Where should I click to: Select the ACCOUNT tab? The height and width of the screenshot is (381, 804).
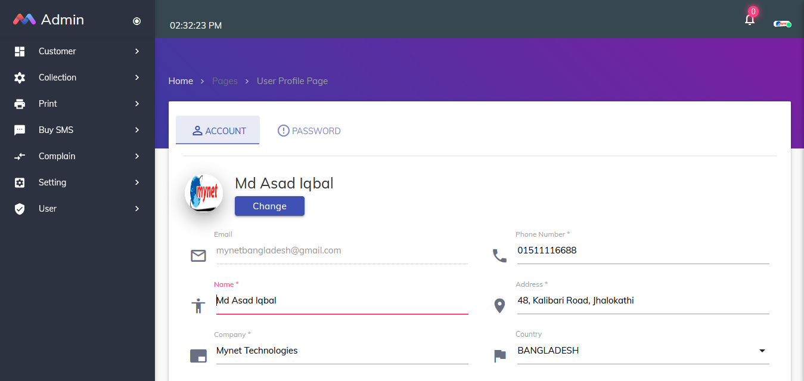point(218,131)
